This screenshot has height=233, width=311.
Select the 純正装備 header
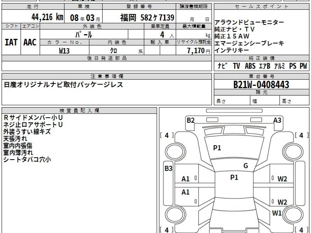261,58
